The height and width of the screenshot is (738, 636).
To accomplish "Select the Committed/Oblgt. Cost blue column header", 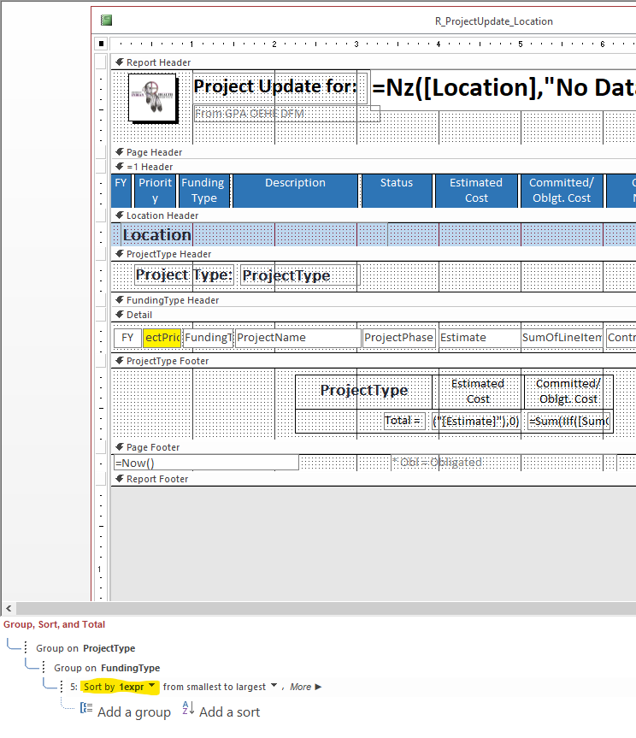I will pyautogui.click(x=562, y=191).
